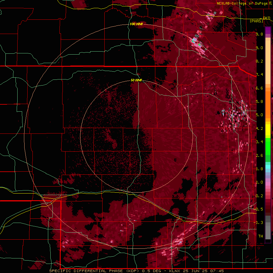Click the -1.3 value on color scale

coord(258,223)
